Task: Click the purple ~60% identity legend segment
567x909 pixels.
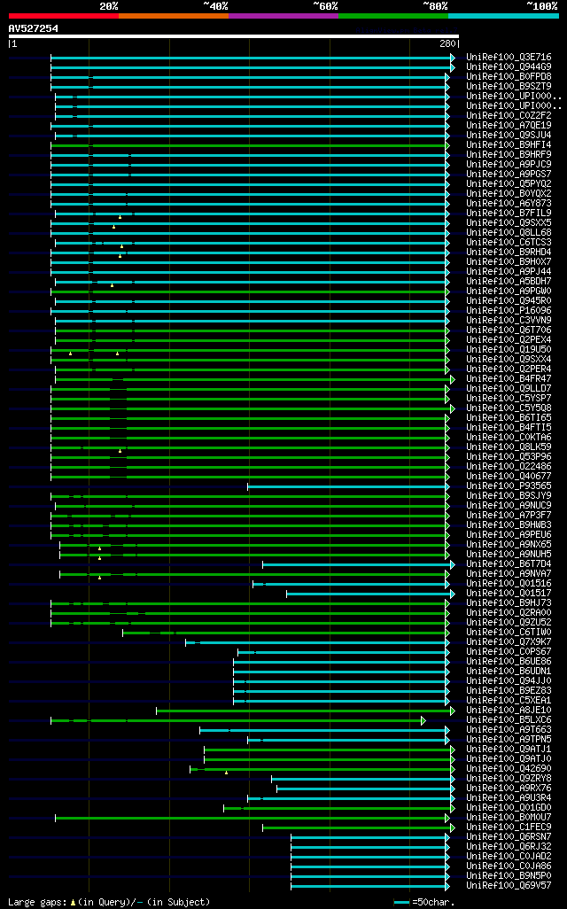Action: pos(283,16)
